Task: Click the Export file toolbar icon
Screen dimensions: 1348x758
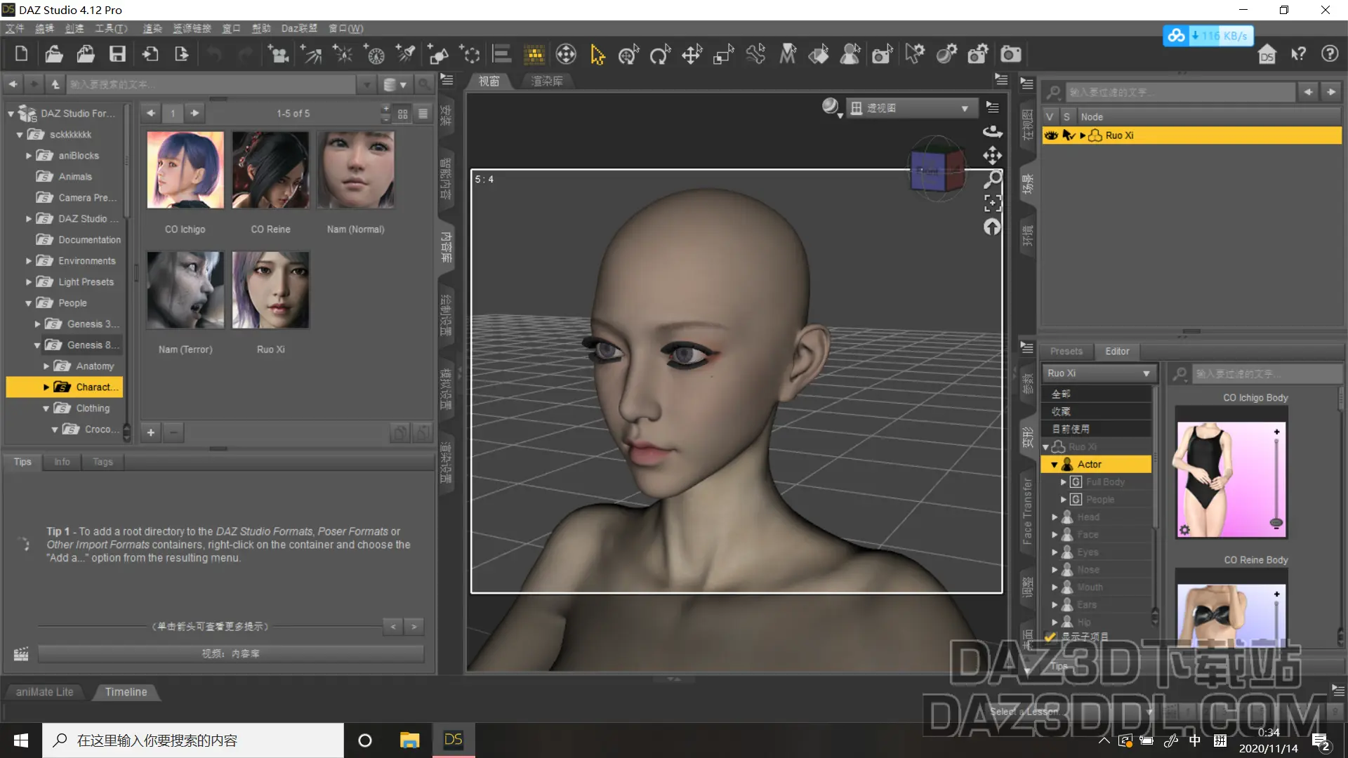Action: coord(182,54)
